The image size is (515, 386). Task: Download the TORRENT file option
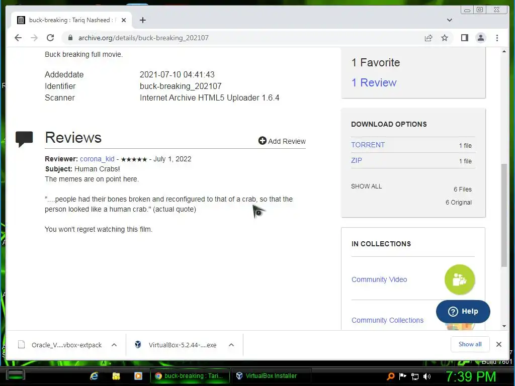[x=368, y=145]
